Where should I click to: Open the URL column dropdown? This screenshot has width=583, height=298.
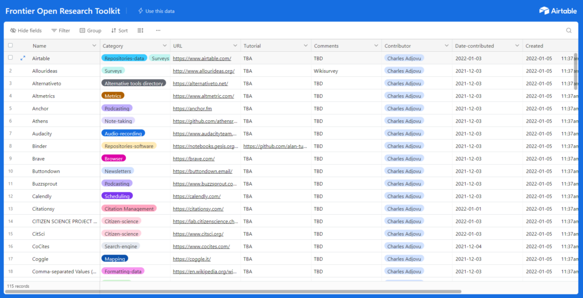(235, 46)
